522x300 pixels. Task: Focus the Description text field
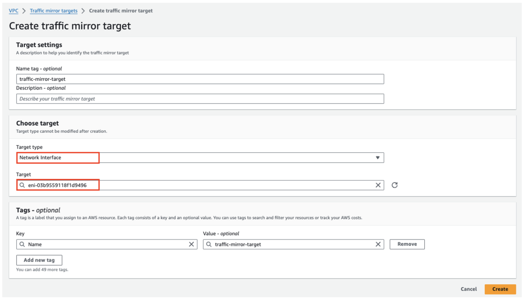pos(200,99)
